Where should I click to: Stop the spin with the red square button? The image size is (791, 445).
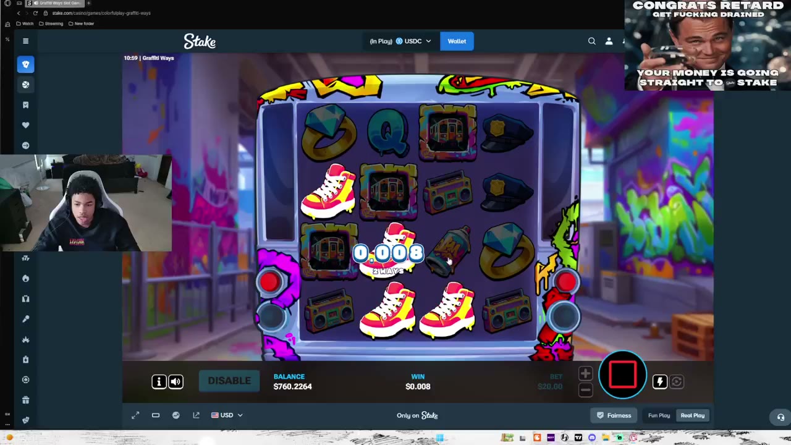tap(622, 375)
